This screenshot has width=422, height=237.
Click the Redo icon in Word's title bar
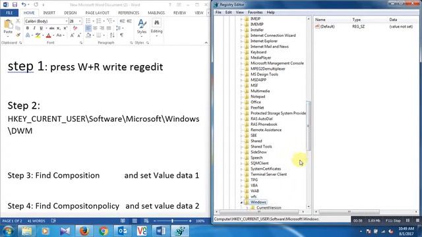point(36,5)
